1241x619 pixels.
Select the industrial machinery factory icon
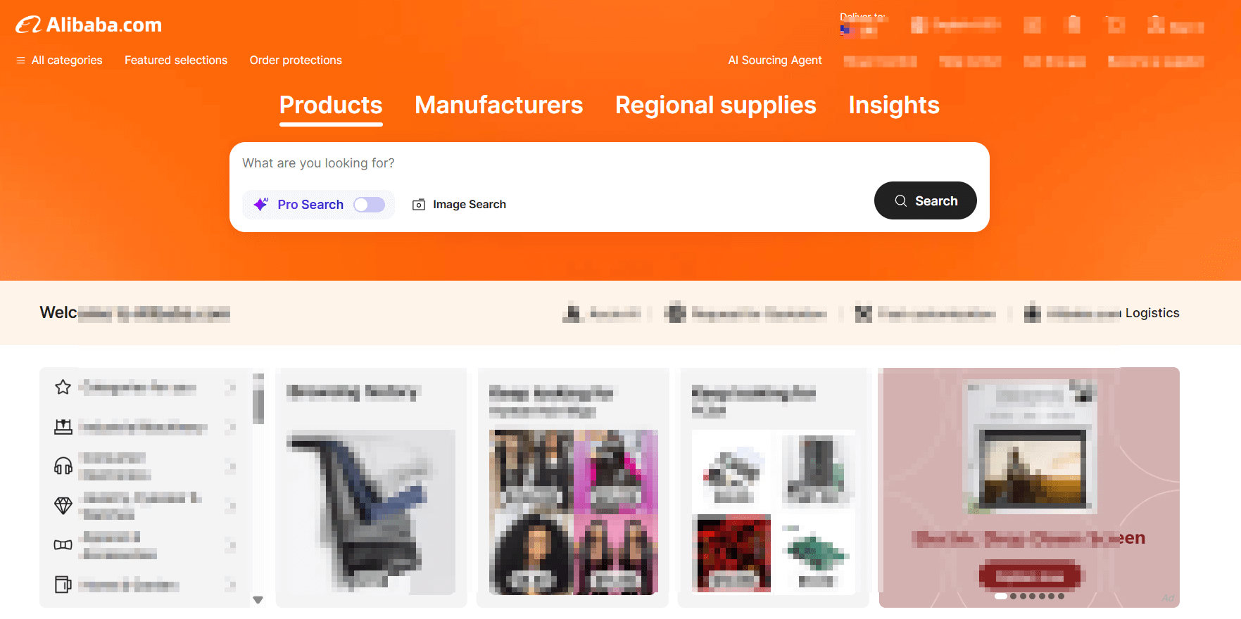[x=63, y=426]
